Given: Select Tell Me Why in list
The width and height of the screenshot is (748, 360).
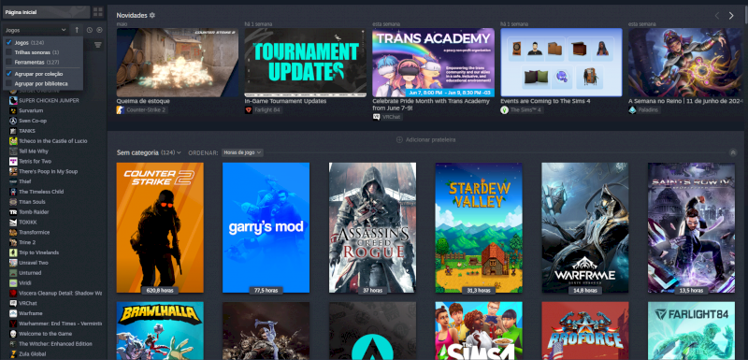Looking at the screenshot, I should point(34,151).
